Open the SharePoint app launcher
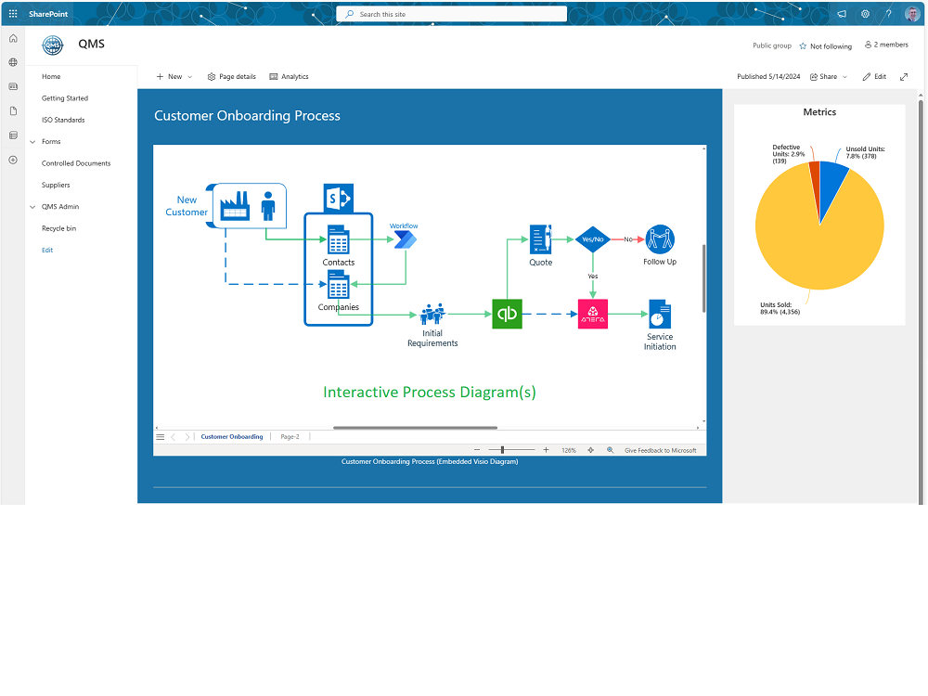This screenshot has height=696, width=928. tap(13, 13)
